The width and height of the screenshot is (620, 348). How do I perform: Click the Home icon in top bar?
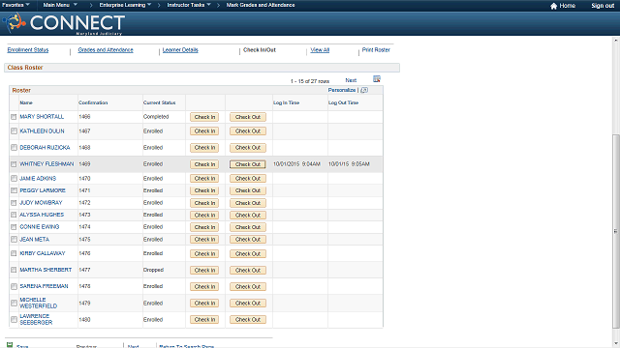(x=553, y=6)
